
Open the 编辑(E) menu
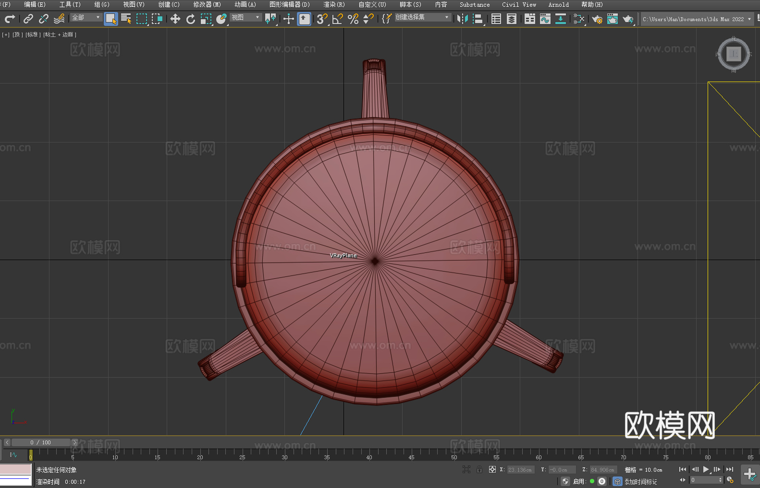tap(35, 4)
